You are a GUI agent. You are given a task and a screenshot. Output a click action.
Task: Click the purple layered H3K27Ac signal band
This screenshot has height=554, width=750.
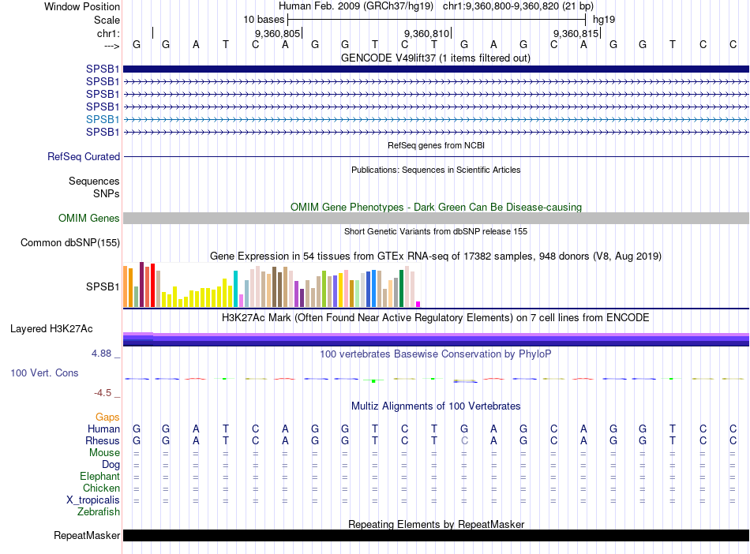click(436, 339)
